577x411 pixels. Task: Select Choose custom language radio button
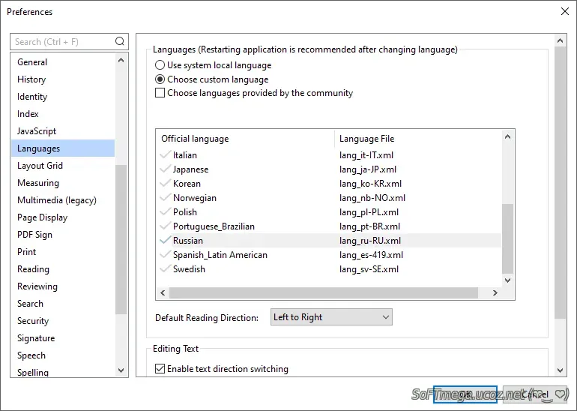pyautogui.click(x=160, y=79)
